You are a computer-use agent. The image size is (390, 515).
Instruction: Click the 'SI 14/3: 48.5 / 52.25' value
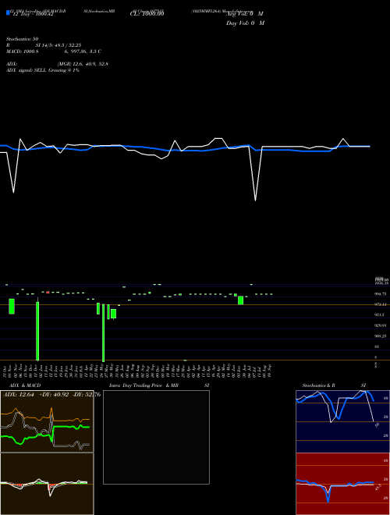click(x=58, y=45)
